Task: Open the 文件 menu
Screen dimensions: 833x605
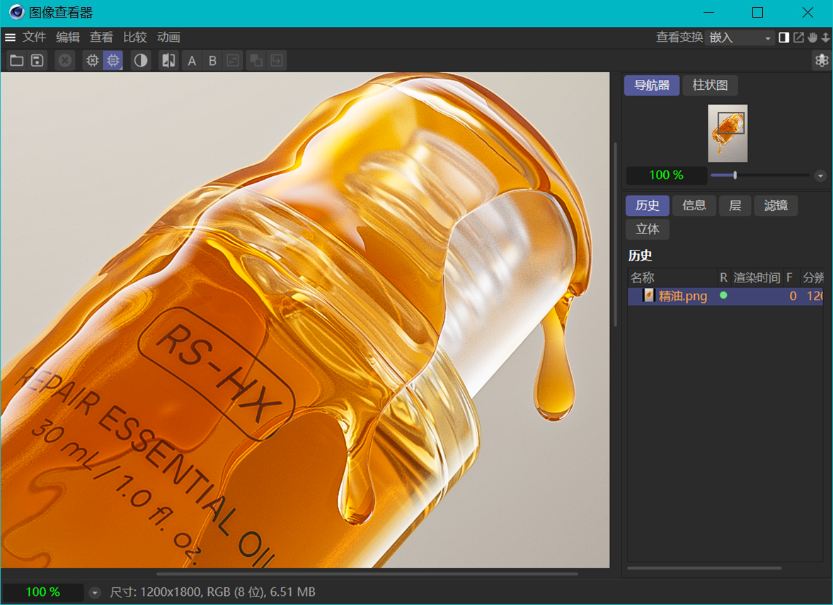Action: [34, 38]
